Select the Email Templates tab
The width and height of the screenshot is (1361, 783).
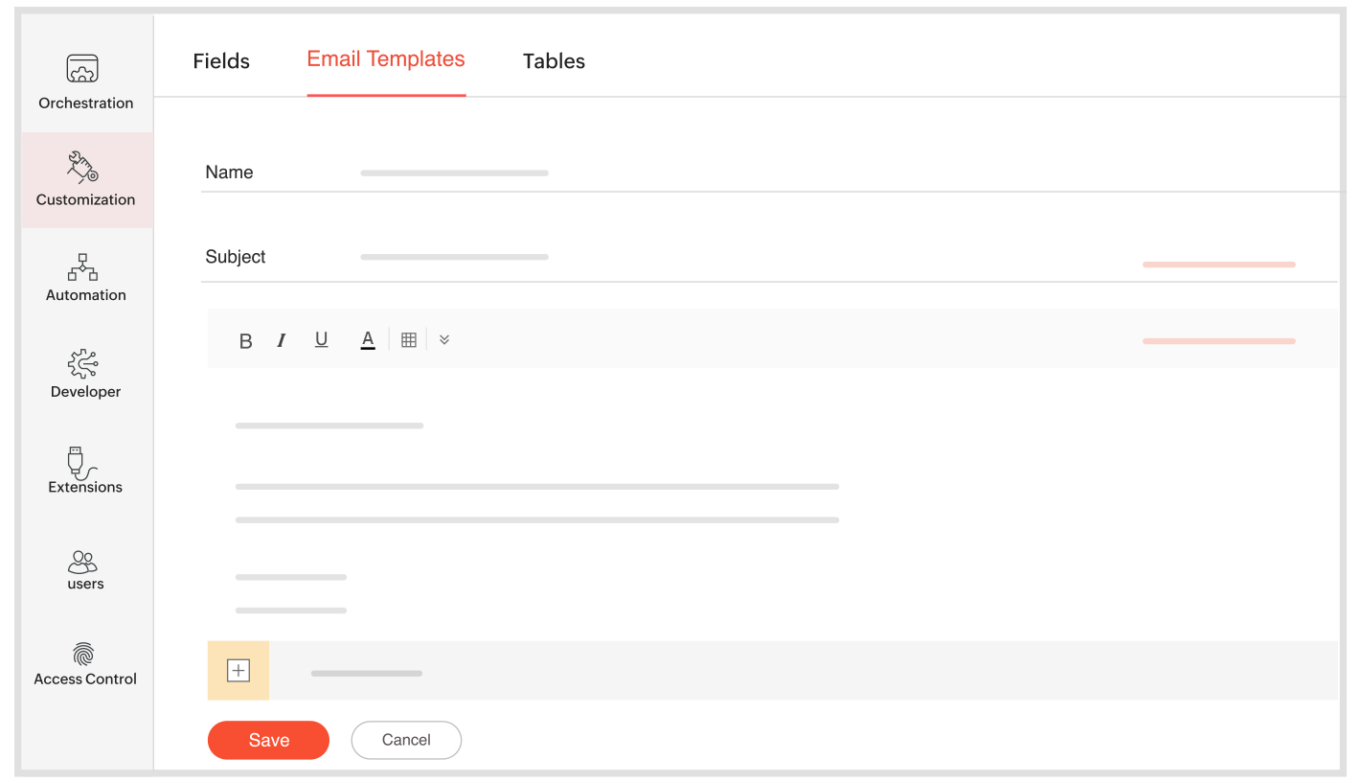tap(386, 59)
